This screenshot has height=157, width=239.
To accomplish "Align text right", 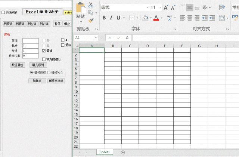I will click(x=197, y=18).
